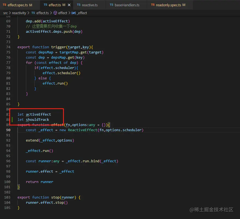
Task: Click 'extend' call on line 92
Action: tap(32, 140)
